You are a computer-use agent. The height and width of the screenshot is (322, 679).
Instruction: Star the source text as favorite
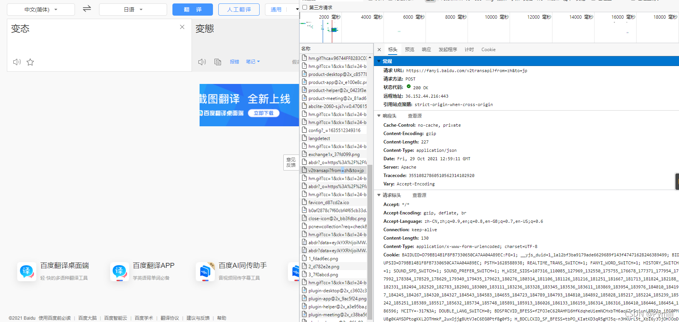tap(30, 62)
